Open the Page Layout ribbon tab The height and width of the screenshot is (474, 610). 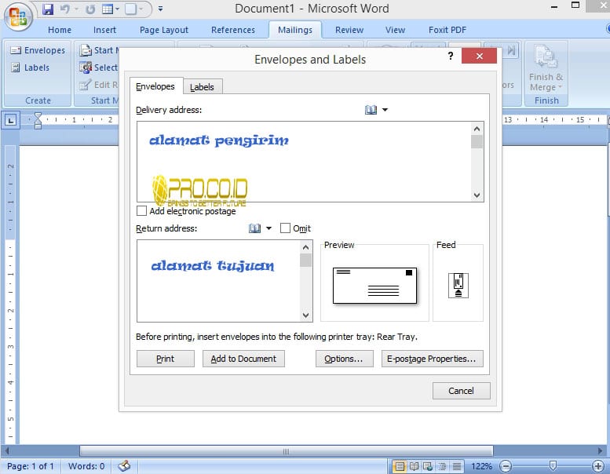164,30
